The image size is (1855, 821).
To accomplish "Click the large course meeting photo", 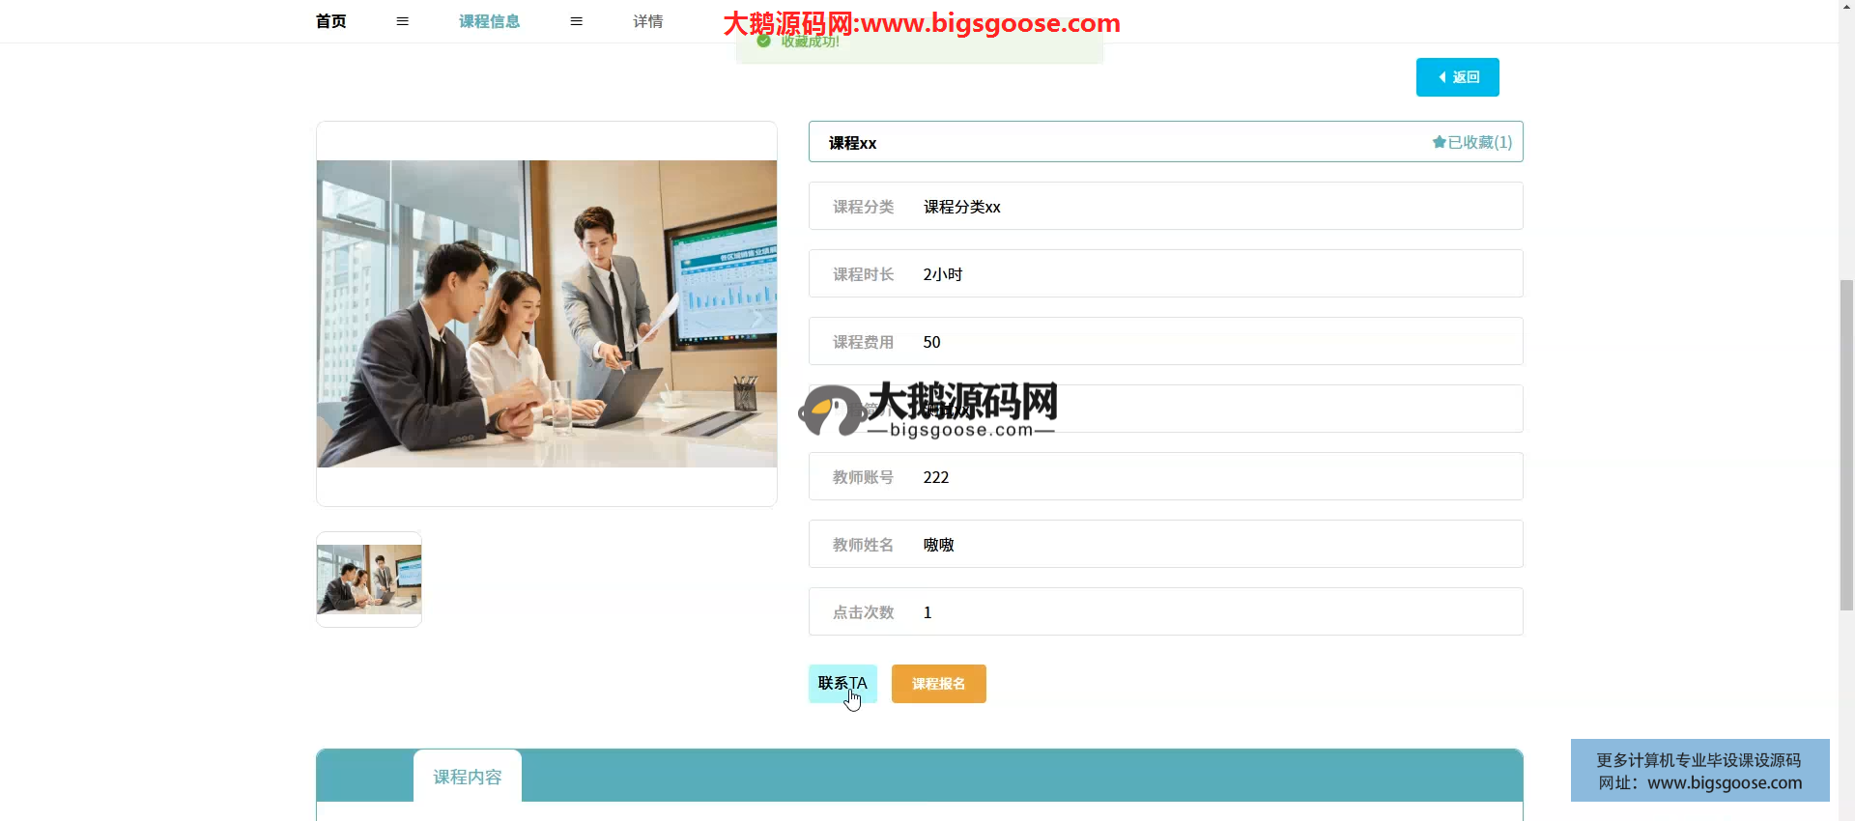I will 546,314.
